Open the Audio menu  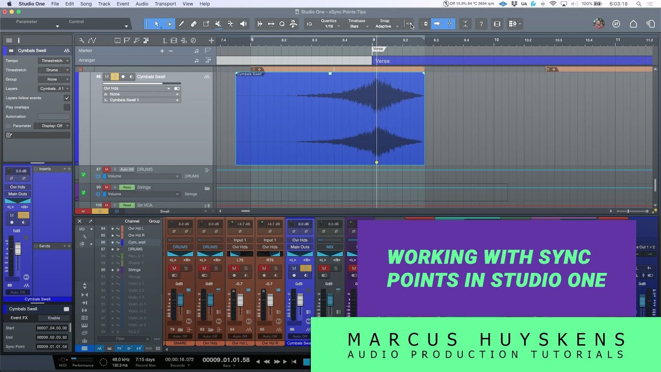[x=142, y=4]
